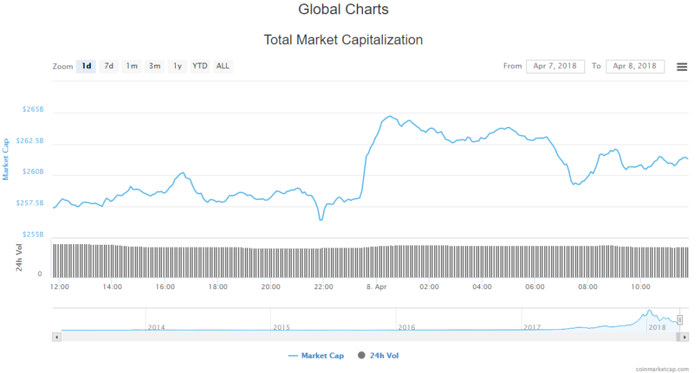Click the navigator range handle
700x373 pixels.
pyautogui.click(x=679, y=320)
